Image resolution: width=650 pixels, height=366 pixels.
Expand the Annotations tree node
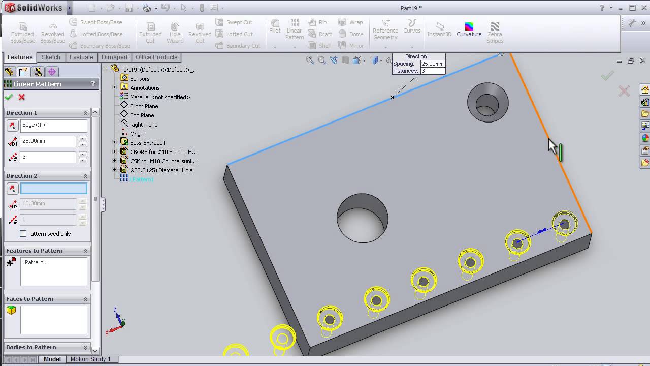114,88
